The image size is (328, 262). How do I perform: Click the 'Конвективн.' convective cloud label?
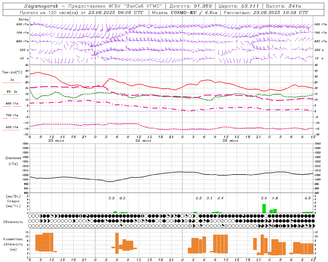pyautogui.click(x=13, y=239)
